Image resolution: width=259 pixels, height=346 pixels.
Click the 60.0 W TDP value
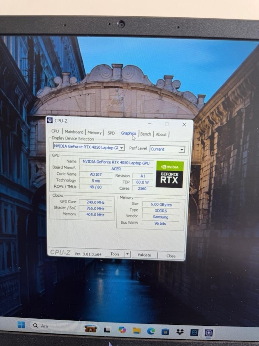click(143, 182)
